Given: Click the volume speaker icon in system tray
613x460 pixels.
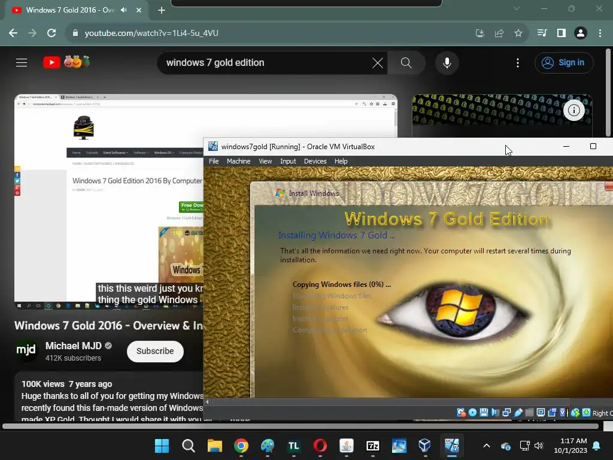Looking at the screenshot, I should coord(539,446).
